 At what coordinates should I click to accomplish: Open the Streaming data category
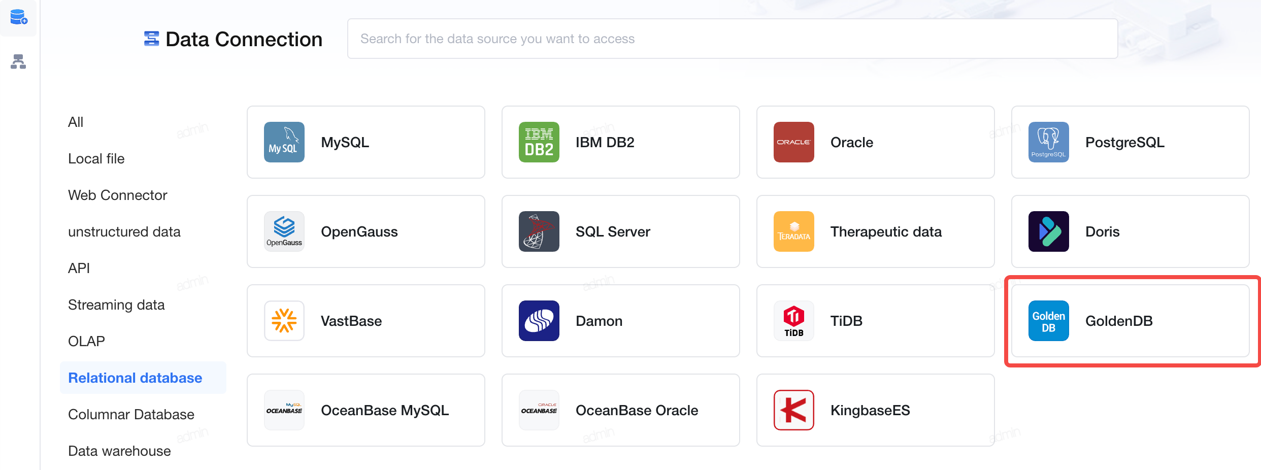[x=116, y=305]
